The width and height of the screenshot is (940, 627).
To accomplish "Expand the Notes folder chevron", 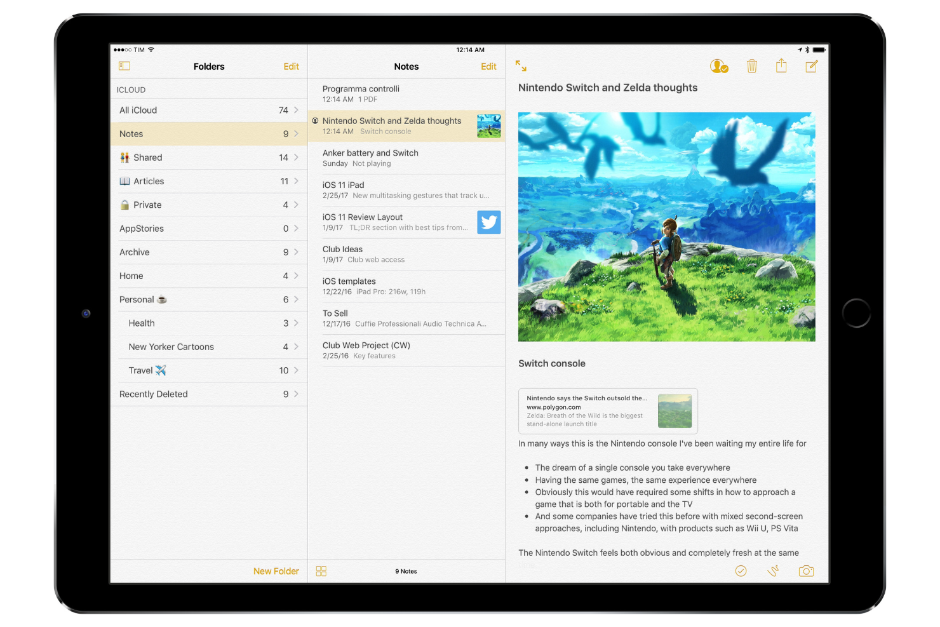I will tap(295, 133).
